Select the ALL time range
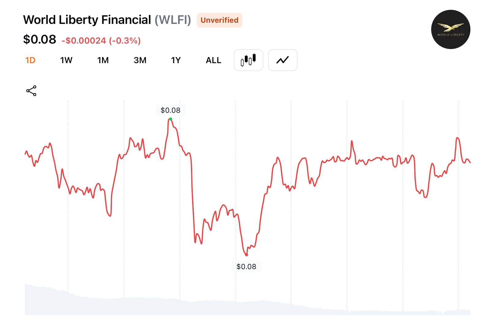The width and height of the screenshot is (494, 328). click(x=213, y=60)
